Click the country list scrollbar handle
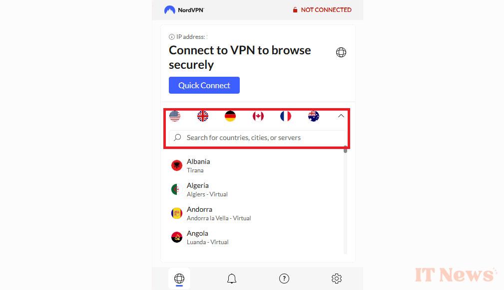This screenshot has width=504, height=290. tap(345, 149)
